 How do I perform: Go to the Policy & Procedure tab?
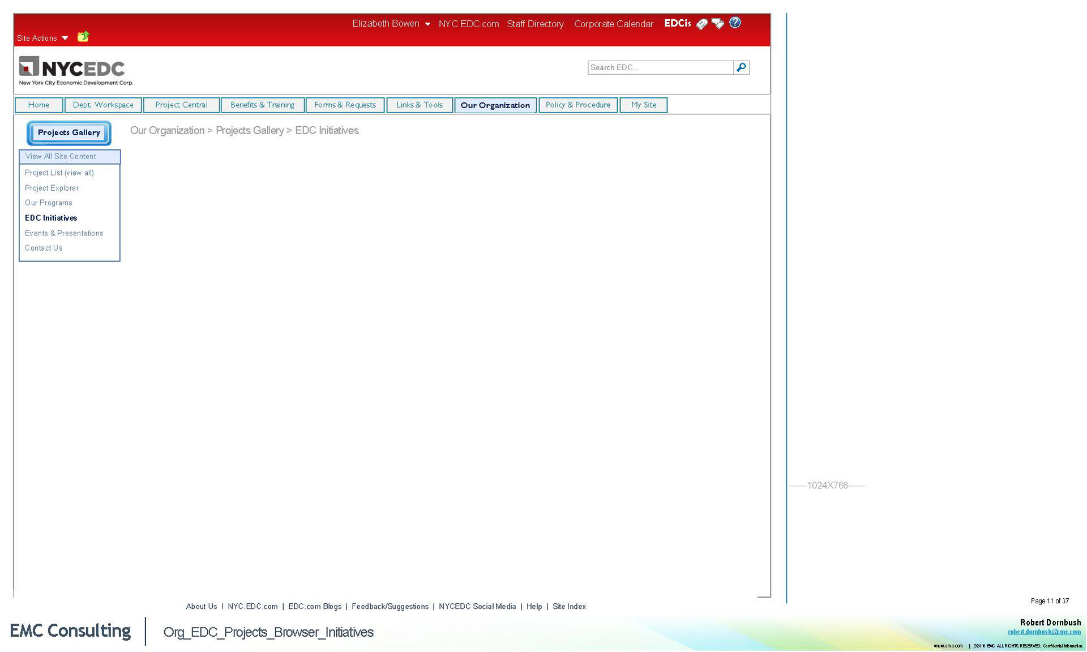[x=577, y=105]
